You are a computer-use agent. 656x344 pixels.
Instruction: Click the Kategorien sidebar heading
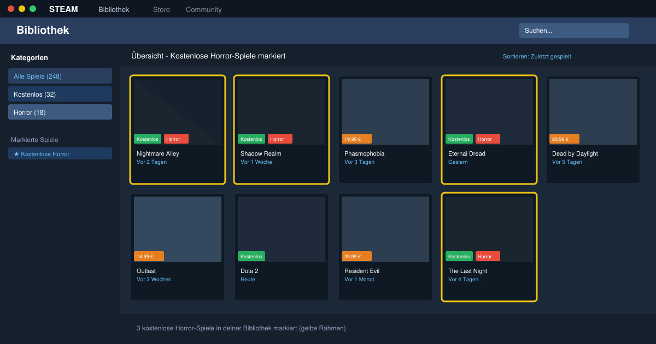(x=30, y=57)
